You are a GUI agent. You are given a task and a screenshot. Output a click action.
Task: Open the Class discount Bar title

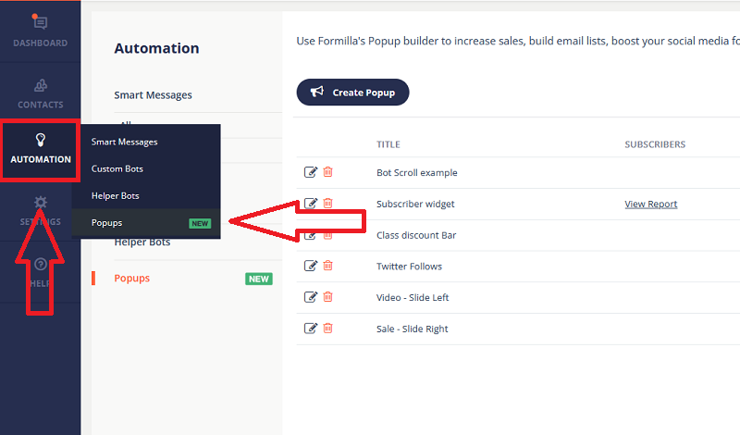[x=416, y=235]
